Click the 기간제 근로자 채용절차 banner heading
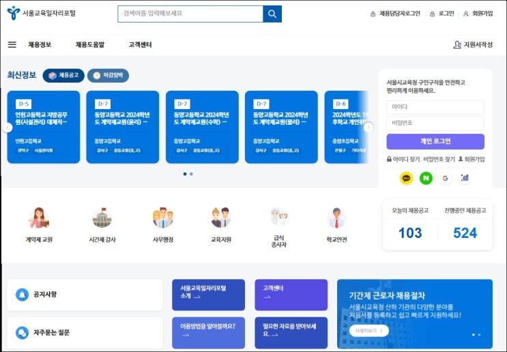 (x=387, y=295)
